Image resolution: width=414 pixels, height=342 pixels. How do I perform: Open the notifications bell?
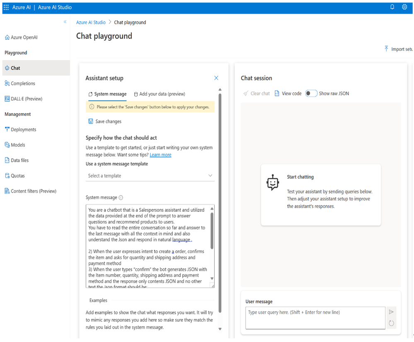coord(392,7)
